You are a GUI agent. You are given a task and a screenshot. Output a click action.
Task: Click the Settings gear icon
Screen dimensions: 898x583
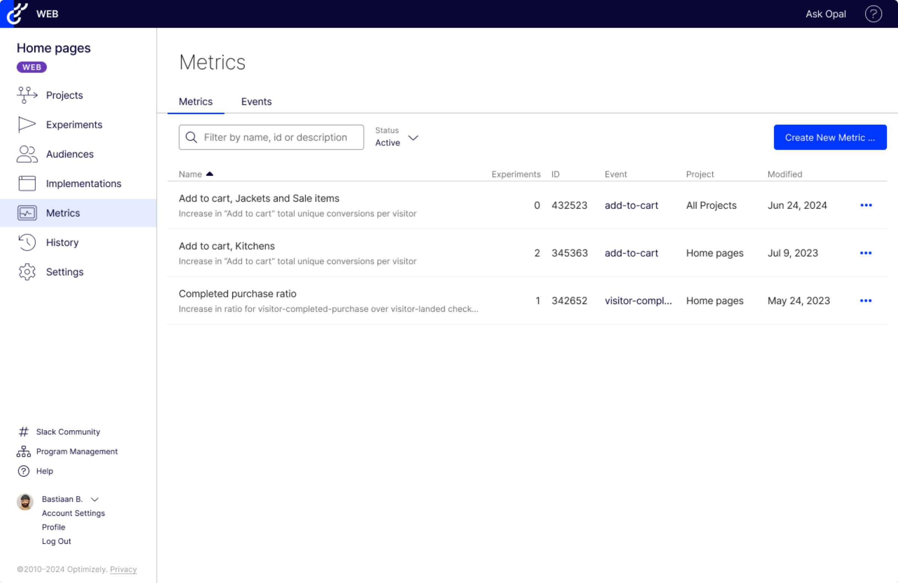[x=27, y=272]
